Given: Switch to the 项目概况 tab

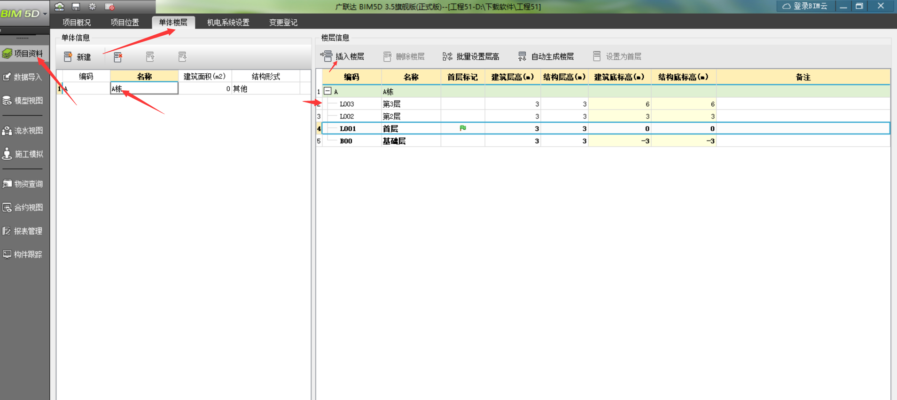Looking at the screenshot, I should [x=77, y=22].
